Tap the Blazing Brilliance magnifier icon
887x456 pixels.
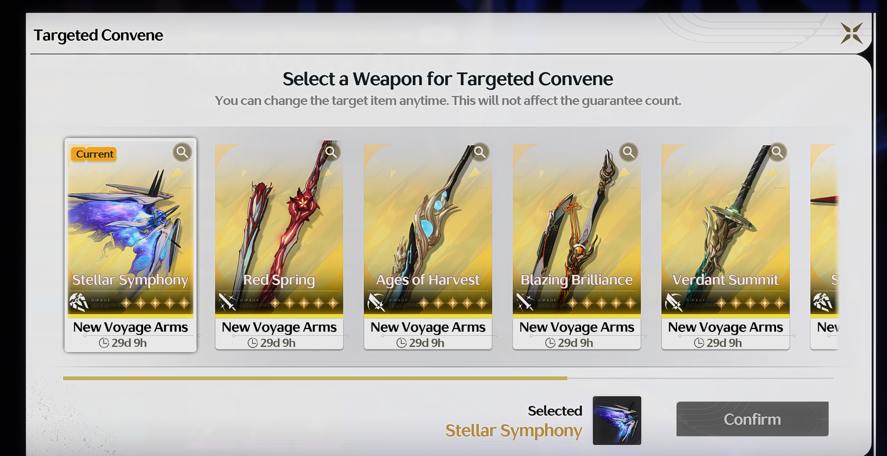coord(629,152)
